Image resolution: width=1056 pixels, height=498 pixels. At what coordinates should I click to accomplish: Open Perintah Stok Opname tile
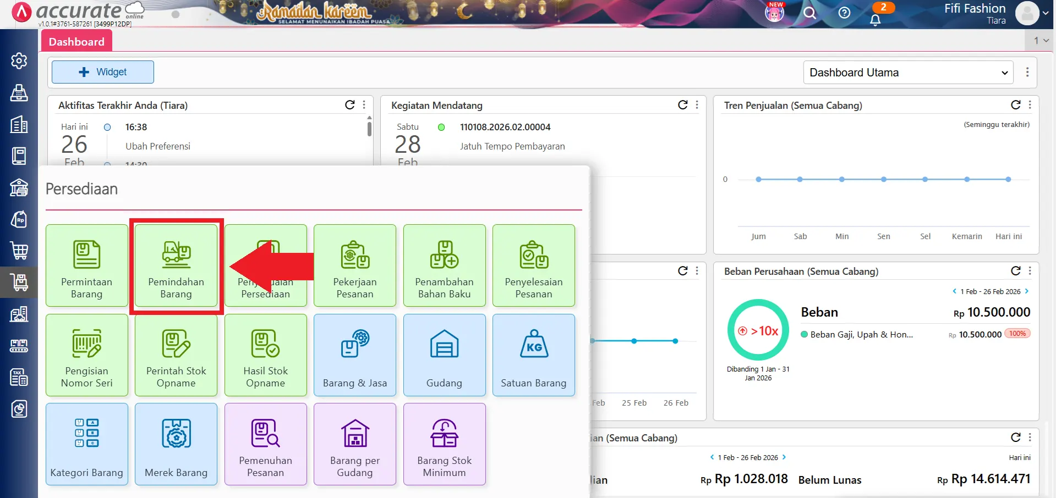tap(176, 355)
